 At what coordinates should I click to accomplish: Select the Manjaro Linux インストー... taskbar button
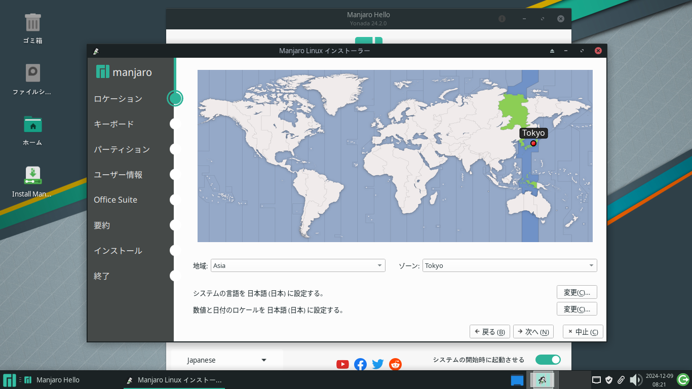pyautogui.click(x=174, y=380)
